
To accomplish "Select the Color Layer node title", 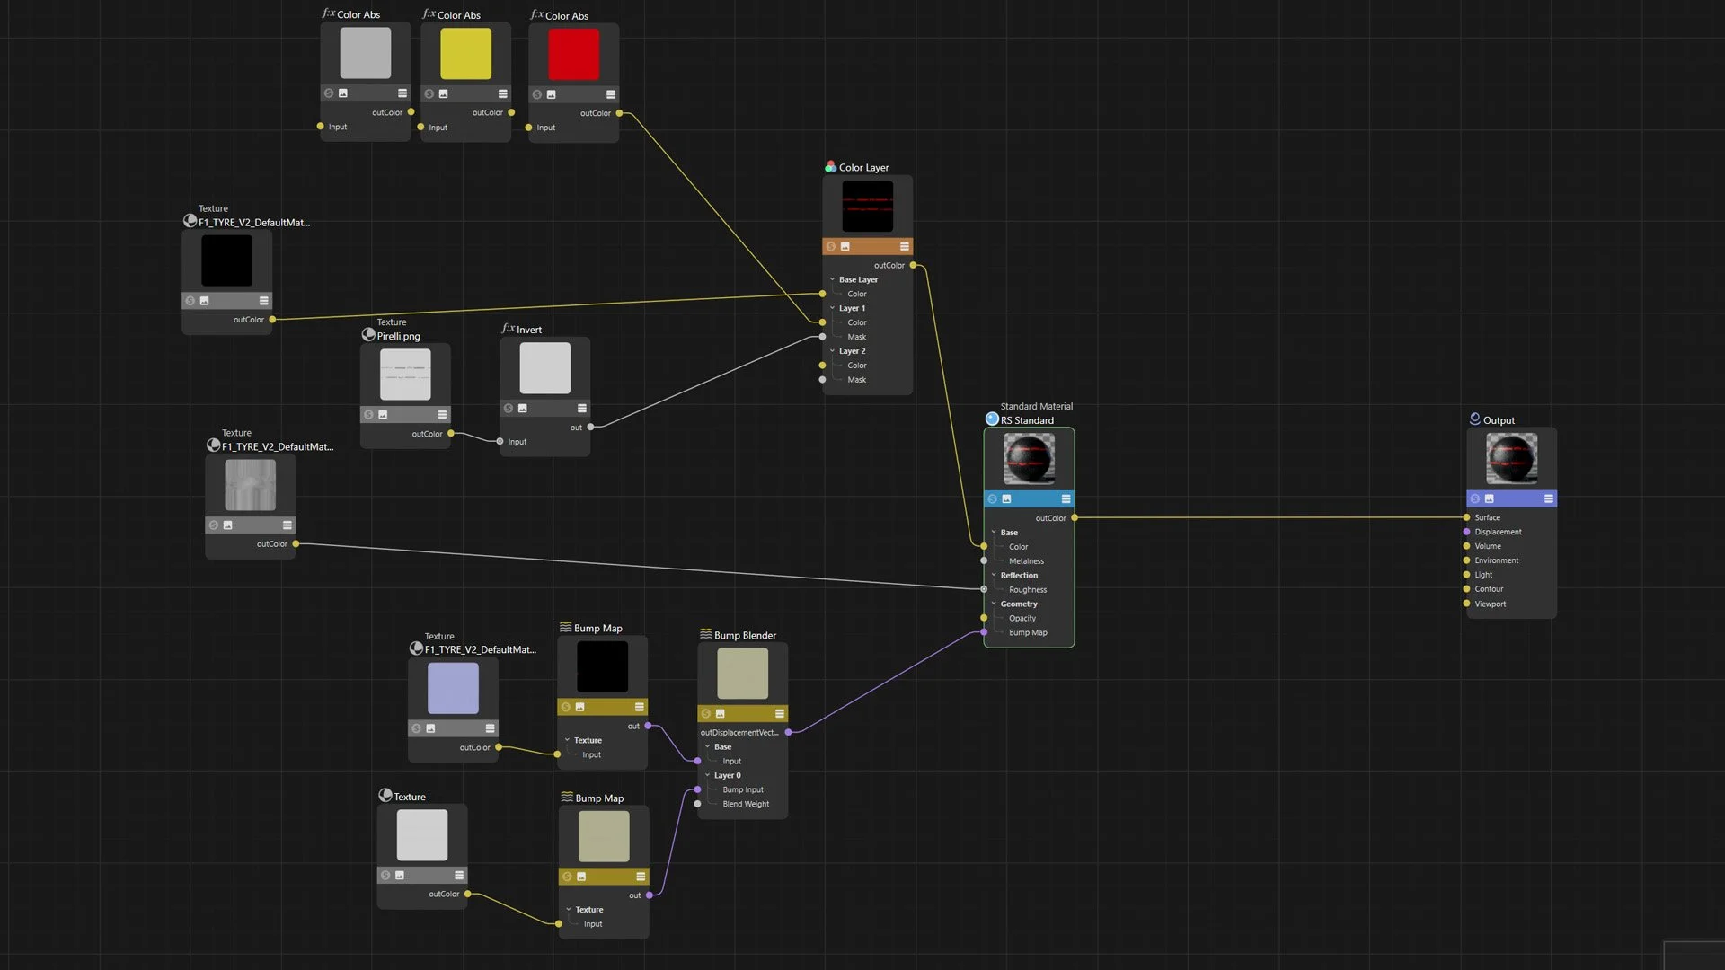I will click(x=862, y=168).
